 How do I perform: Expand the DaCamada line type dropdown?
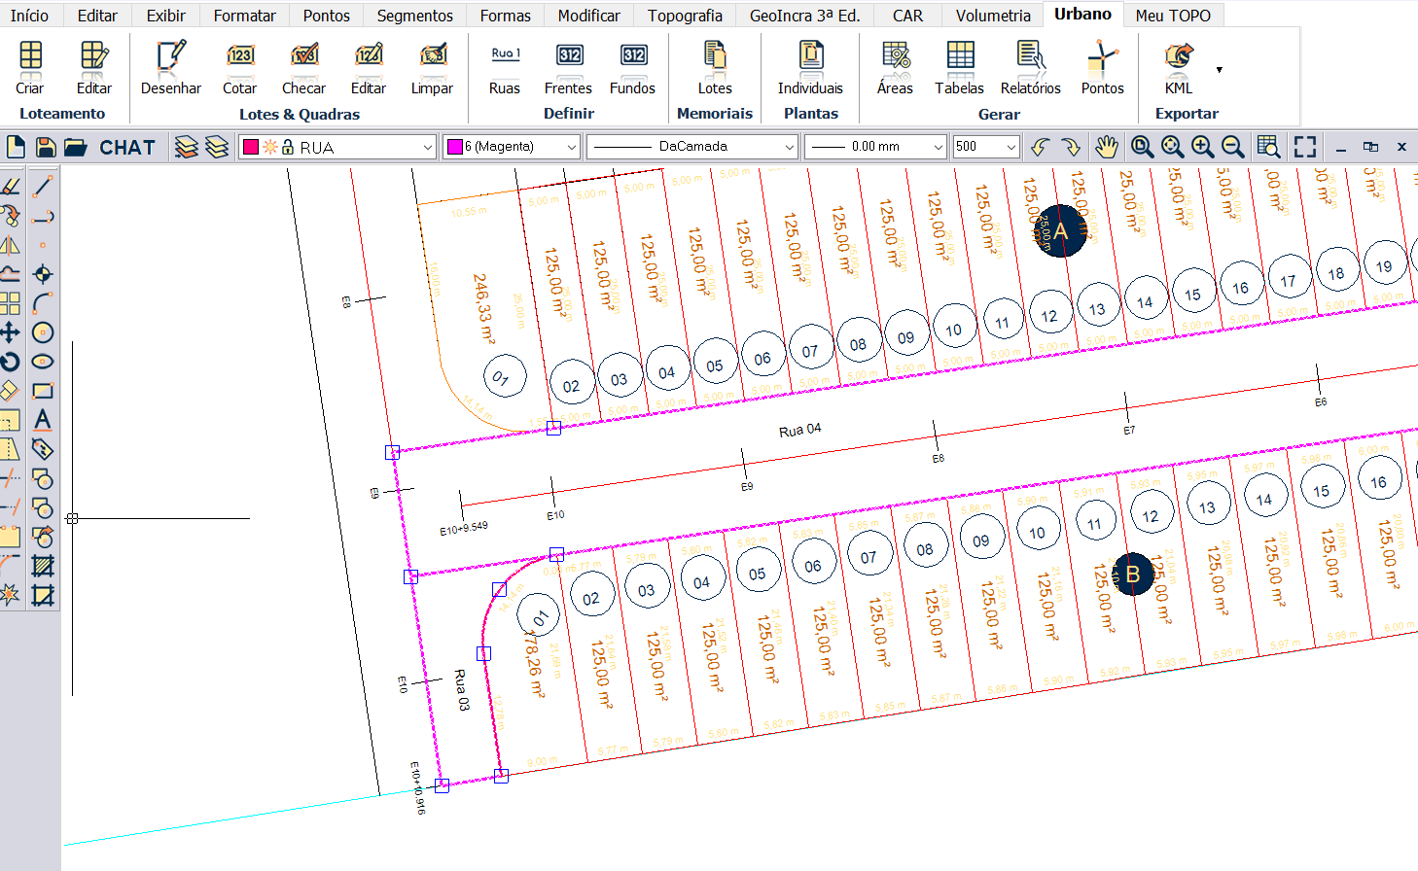point(789,147)
